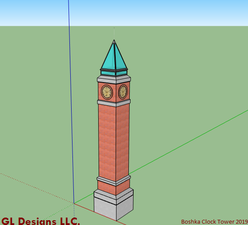This screenshot has width=248, height=225.
Task: Select the left clock face on the tower
Action: [x=107, y=92]
